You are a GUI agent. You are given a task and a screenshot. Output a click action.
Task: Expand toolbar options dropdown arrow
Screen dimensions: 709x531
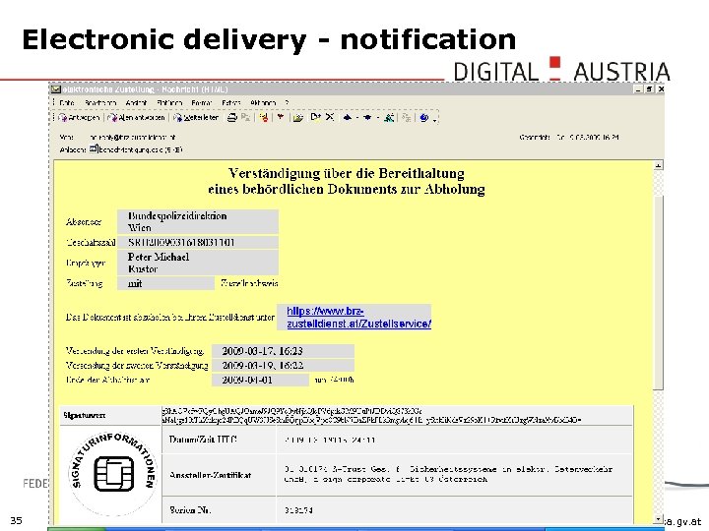point(435,119)
